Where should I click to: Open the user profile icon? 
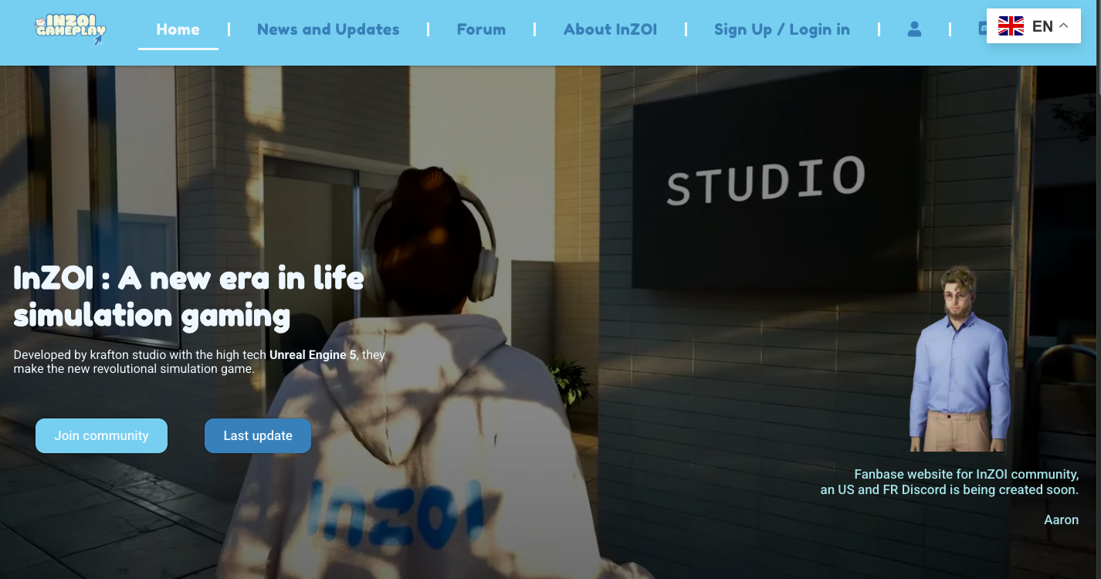click(x=914, y=29)
